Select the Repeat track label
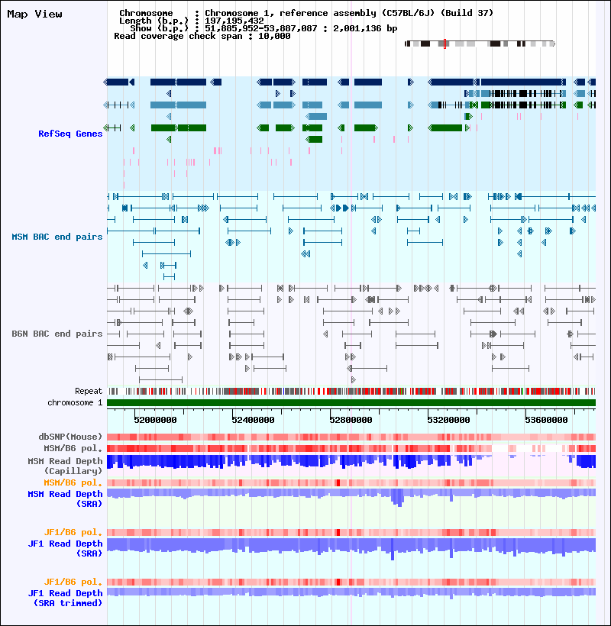 pyautogui.click(x=89, y=391)
